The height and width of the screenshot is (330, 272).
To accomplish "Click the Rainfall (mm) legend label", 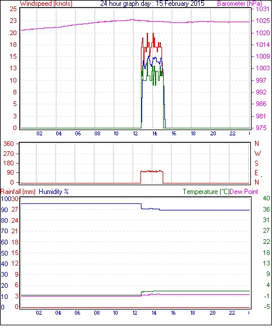I will 18,192.
